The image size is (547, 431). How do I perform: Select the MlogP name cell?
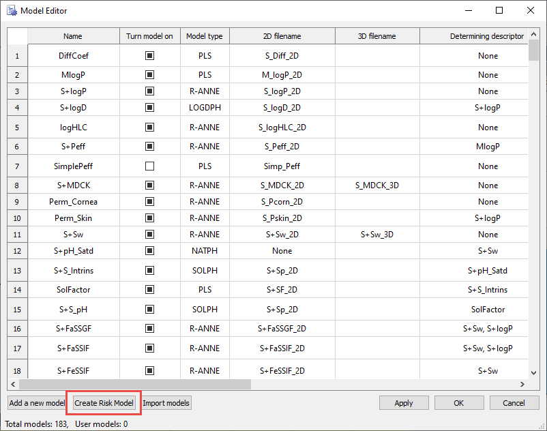(x=73, y=74)
